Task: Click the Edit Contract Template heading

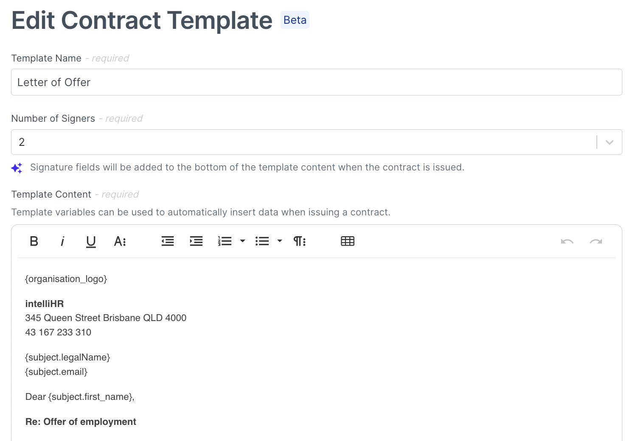Action: [142, 20]
